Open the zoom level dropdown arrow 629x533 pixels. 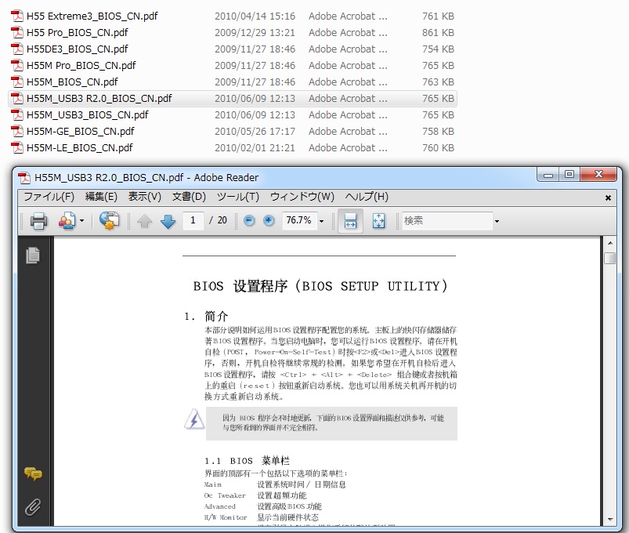[x=321, y=221]
